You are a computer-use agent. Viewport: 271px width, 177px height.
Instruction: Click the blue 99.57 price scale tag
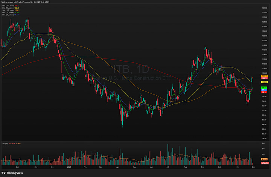coord(264,90)
